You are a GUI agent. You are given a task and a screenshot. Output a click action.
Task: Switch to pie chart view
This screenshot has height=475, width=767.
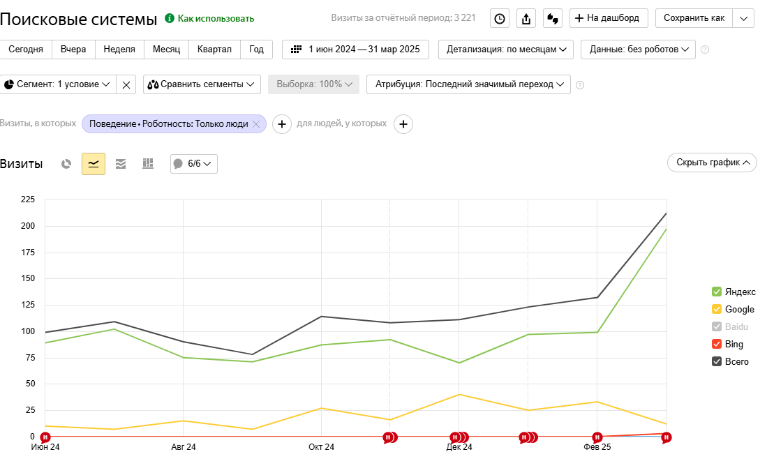click(66, 164)
